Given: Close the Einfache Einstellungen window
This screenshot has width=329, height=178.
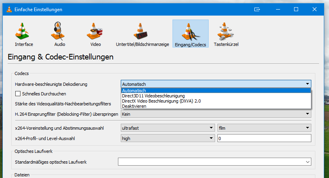Looking at the screenshot, I should click(314, 10).
